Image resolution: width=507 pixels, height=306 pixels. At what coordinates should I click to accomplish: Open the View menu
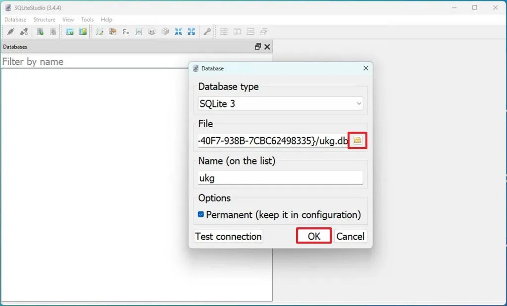[68, 19]
